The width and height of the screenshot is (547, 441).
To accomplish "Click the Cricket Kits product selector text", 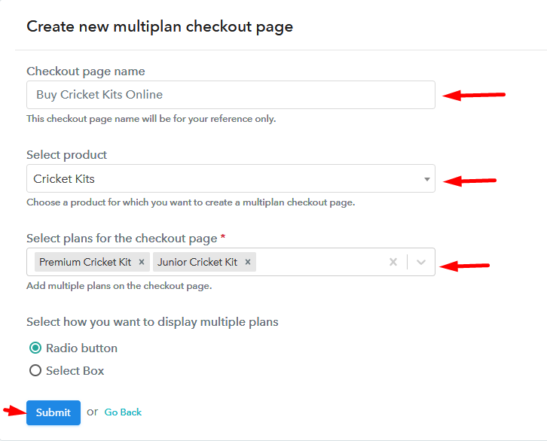I will click(64, 178).
